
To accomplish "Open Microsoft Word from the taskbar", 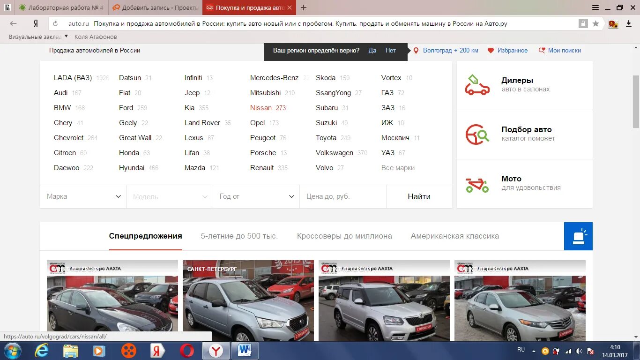I will pos(245,351).
